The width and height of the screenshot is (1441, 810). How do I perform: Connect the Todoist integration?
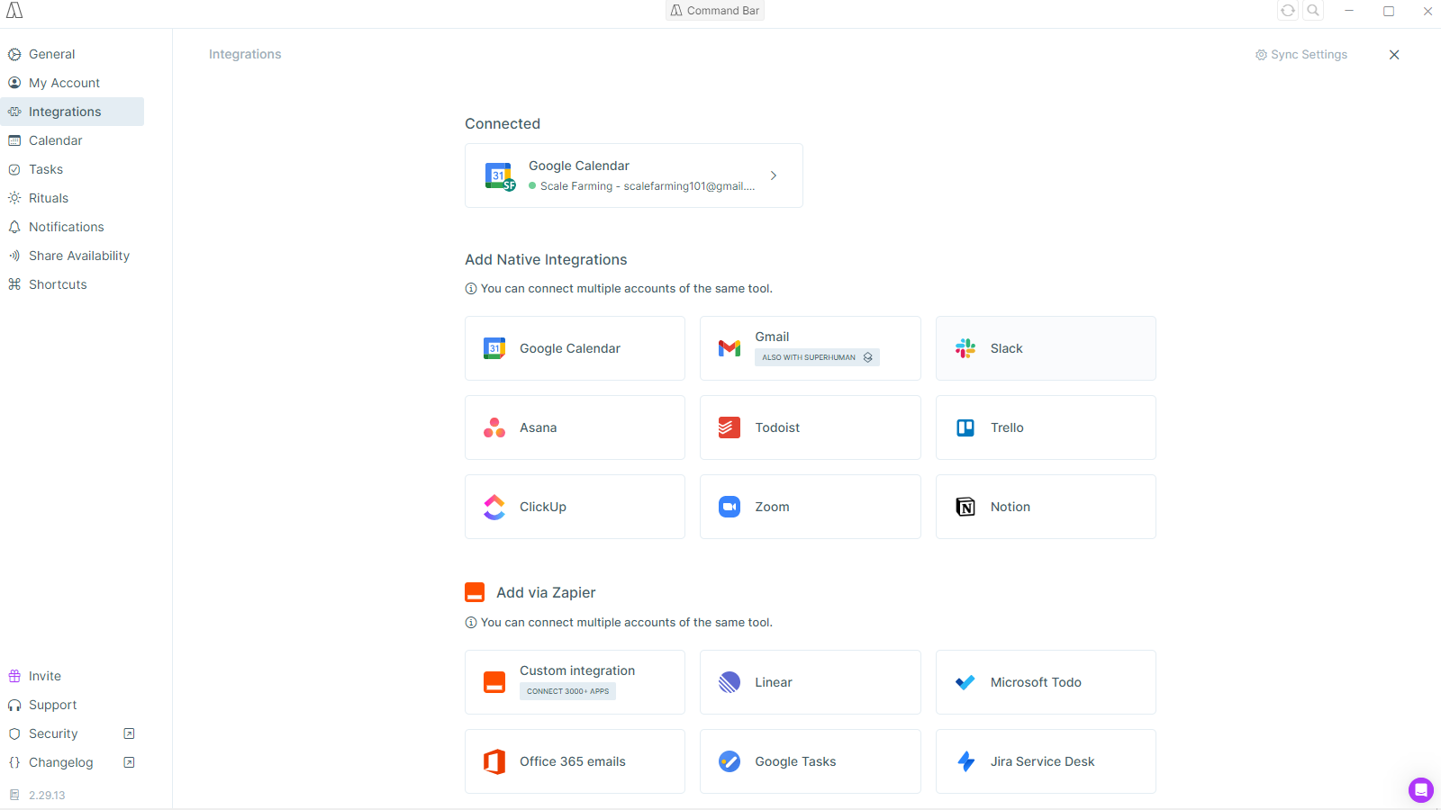(x=811, y=427)
